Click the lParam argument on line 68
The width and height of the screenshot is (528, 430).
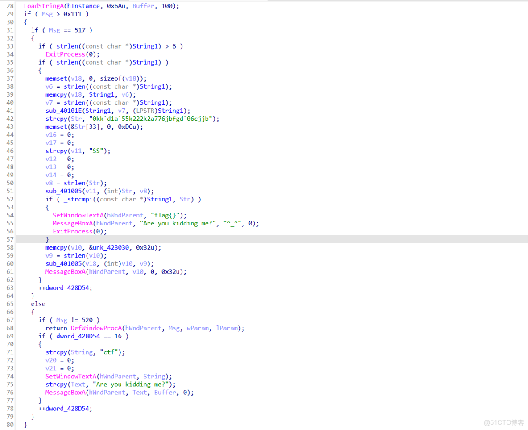tap(227, 328)
